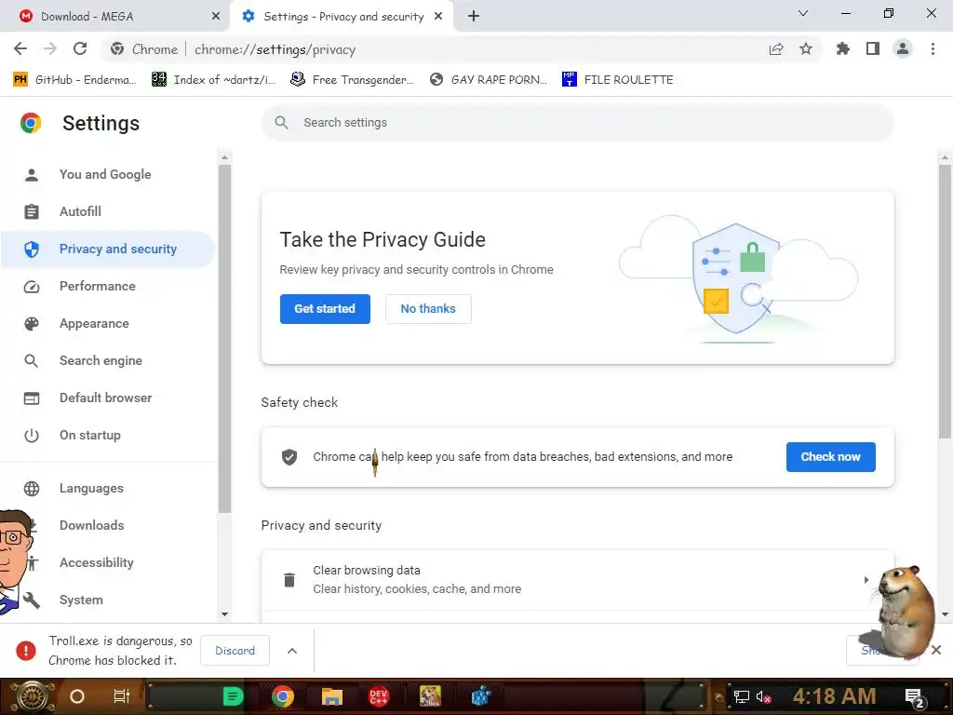Go back using the browser back arrow
Image resolution: width=953 pixels, height=715 pixels.
[x=20, y=49]
